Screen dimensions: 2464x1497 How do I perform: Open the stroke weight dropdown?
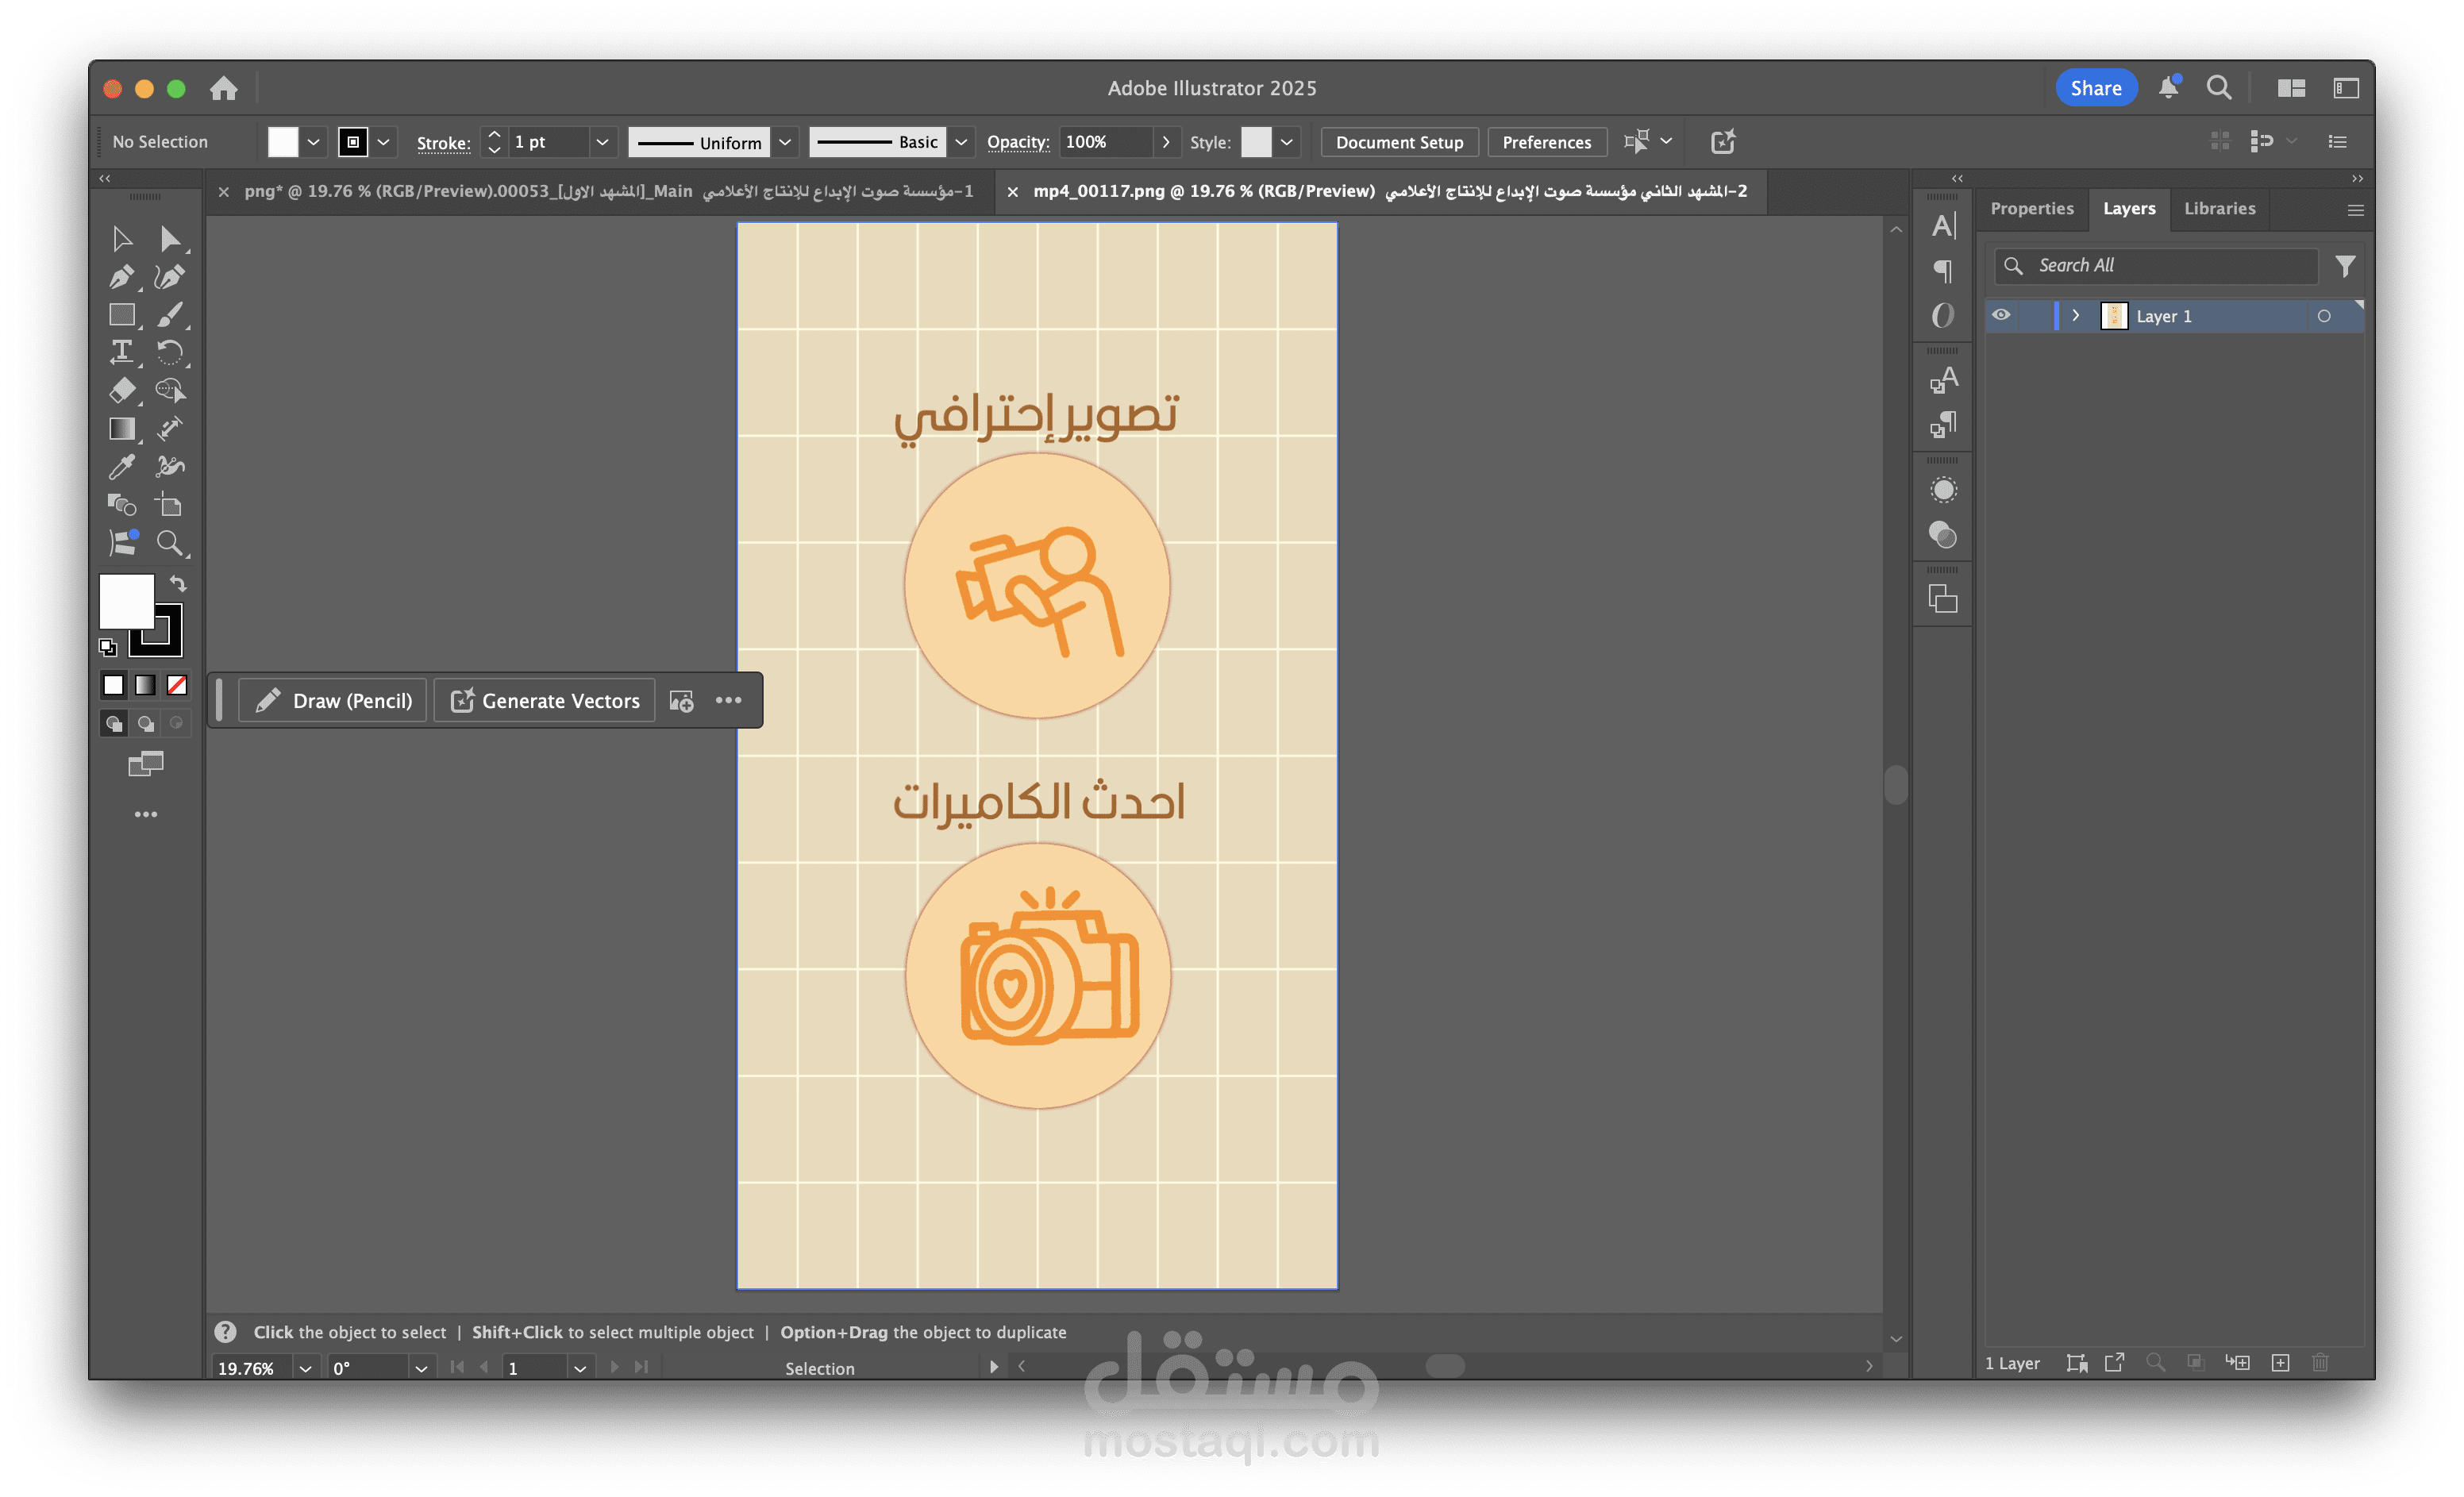click(x=602, y=142)
